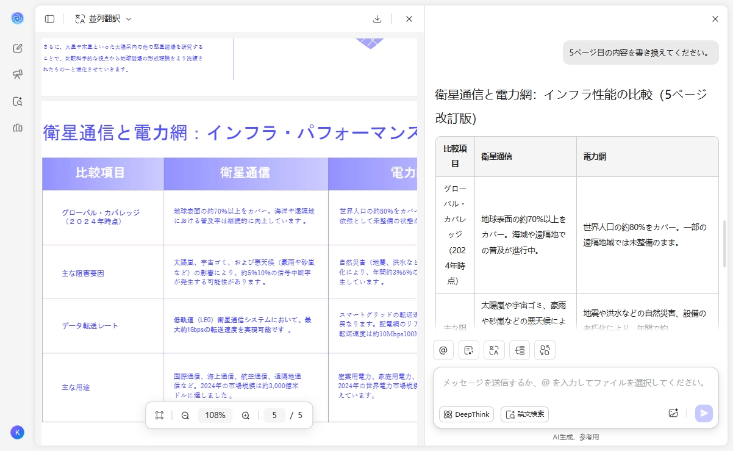Open document search icon in sidebar
This screenshot has width=733, height=451.
[x=18, y=101]
